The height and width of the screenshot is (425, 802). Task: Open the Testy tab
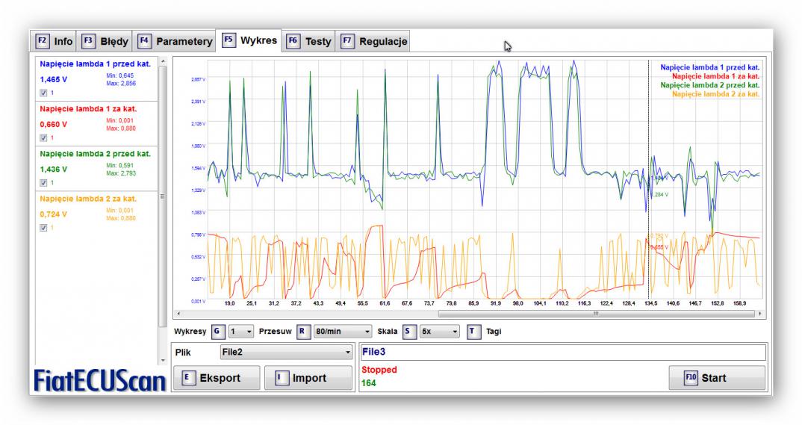[x=310, y=41]
